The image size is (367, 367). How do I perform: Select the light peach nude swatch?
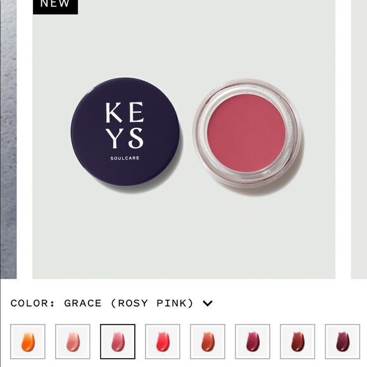(x=73, y=342)
